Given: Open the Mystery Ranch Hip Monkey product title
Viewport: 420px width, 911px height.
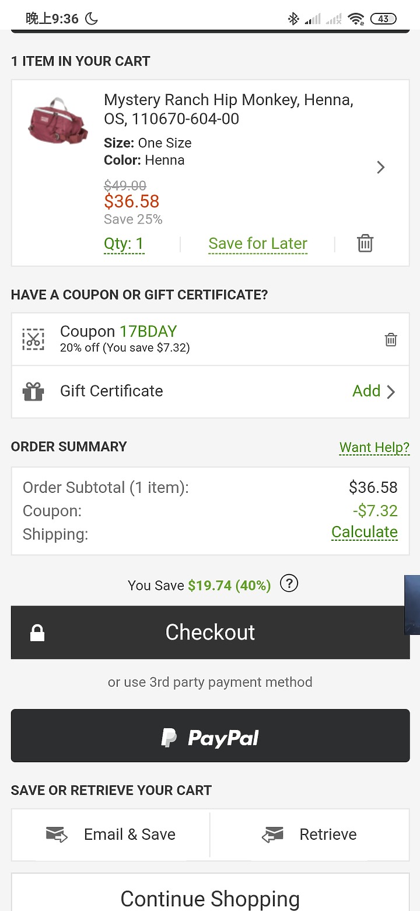Looking at the screenshot, I should point(229,109).
